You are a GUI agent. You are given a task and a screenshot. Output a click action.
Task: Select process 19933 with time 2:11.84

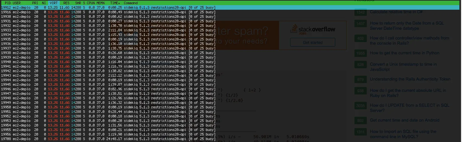[108, 30]
